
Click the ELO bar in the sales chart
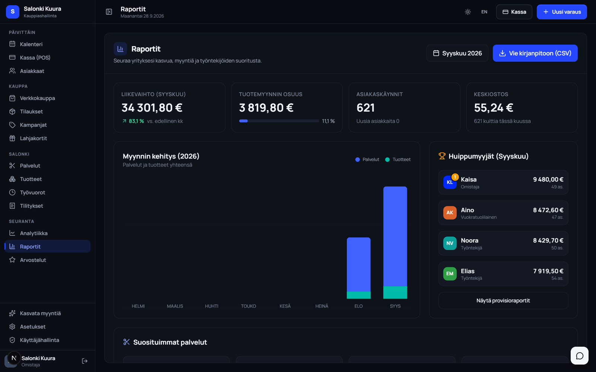(359, 268)
